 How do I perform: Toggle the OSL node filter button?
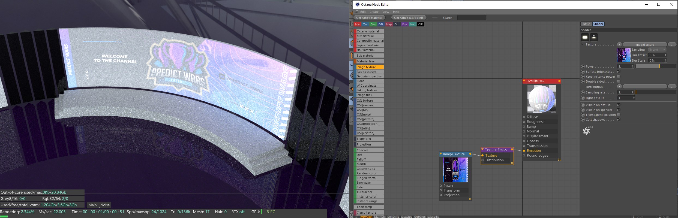381,25
